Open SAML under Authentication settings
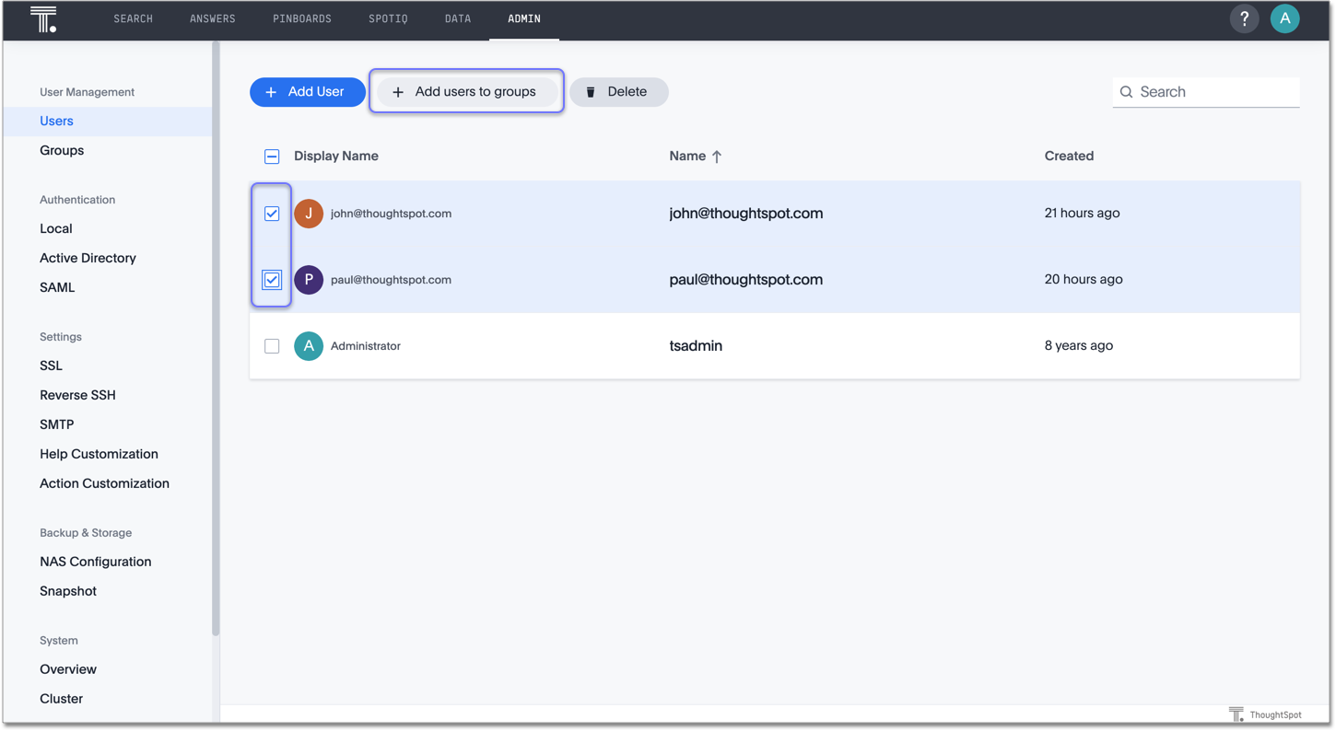Viewport: 1336px width, 731px height. point(56,286)
